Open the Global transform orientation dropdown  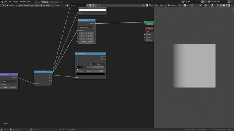pos(173,5)
